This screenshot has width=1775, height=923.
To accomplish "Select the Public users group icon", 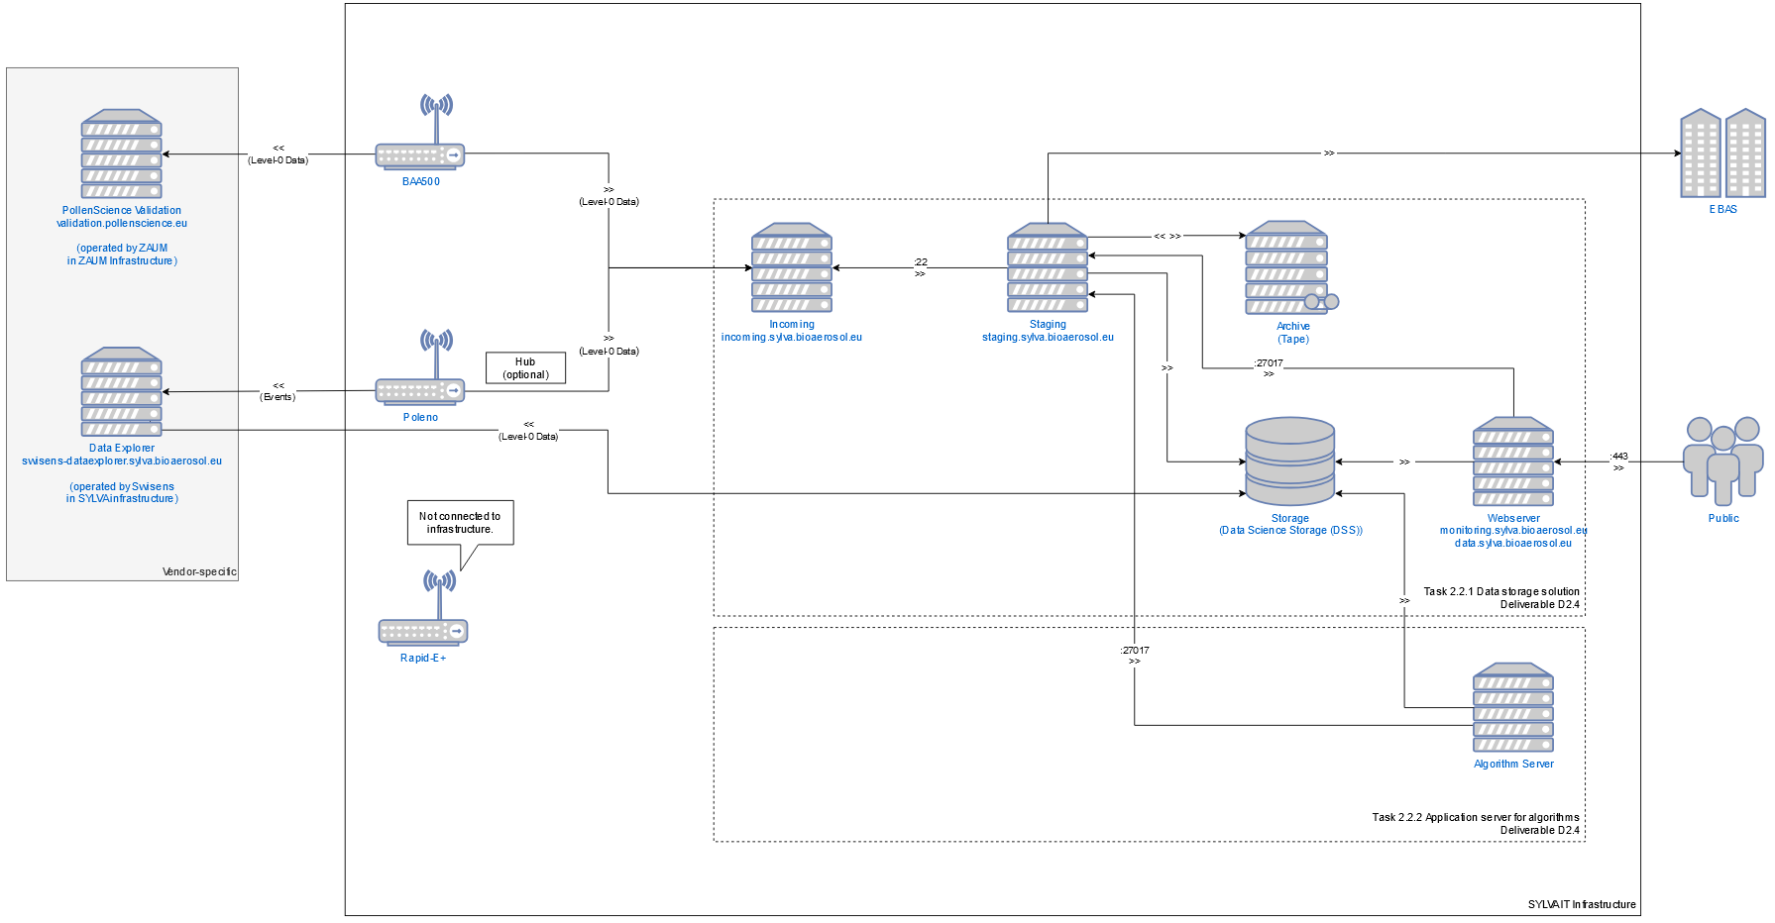I will coord(1723,461).
